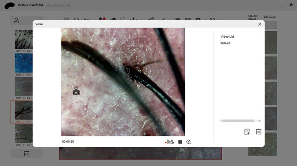
Task: Click the scalp video preview area
Action: point(123,81)
